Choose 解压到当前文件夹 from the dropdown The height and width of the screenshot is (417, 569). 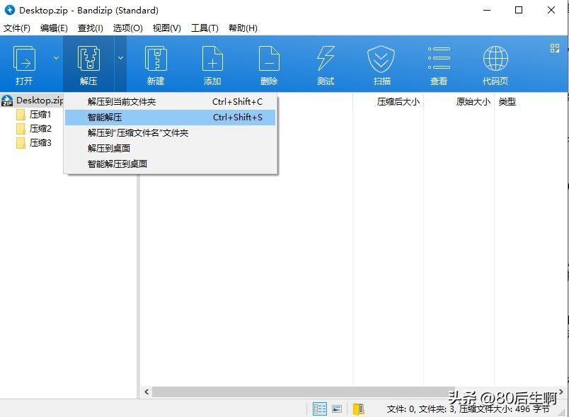pyautogui.click(x=170, y=102)
